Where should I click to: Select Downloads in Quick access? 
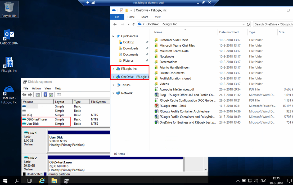tap(130, 48)
